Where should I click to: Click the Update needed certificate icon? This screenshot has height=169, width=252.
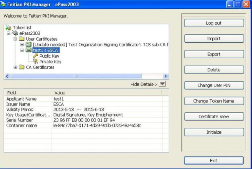point(29,44)
